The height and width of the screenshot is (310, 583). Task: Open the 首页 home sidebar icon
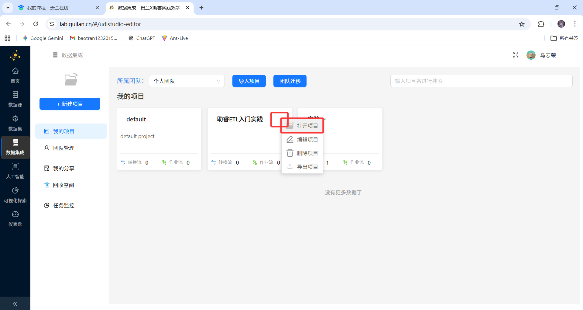click(x=15, y=75)
